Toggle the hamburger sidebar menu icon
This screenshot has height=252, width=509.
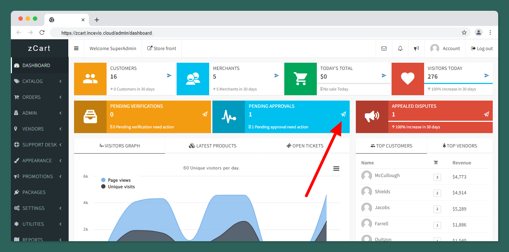coord(76,48)
